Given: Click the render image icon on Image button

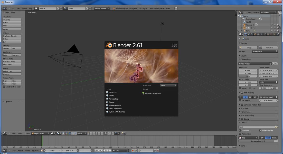Looking at the screenshot, I should (240, 47).
